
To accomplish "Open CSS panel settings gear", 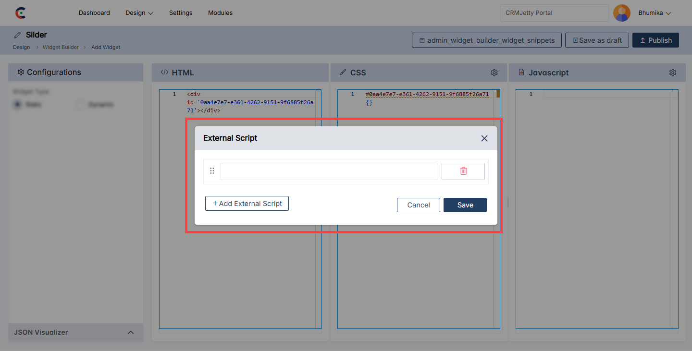I will click(494, 73).
